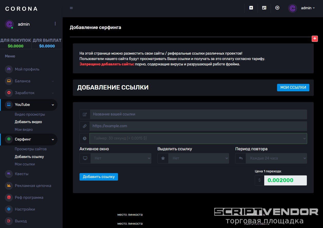Expand the Баланса submenu arrow
This screenshot has width=323, height=228.
tap(53, 81)
